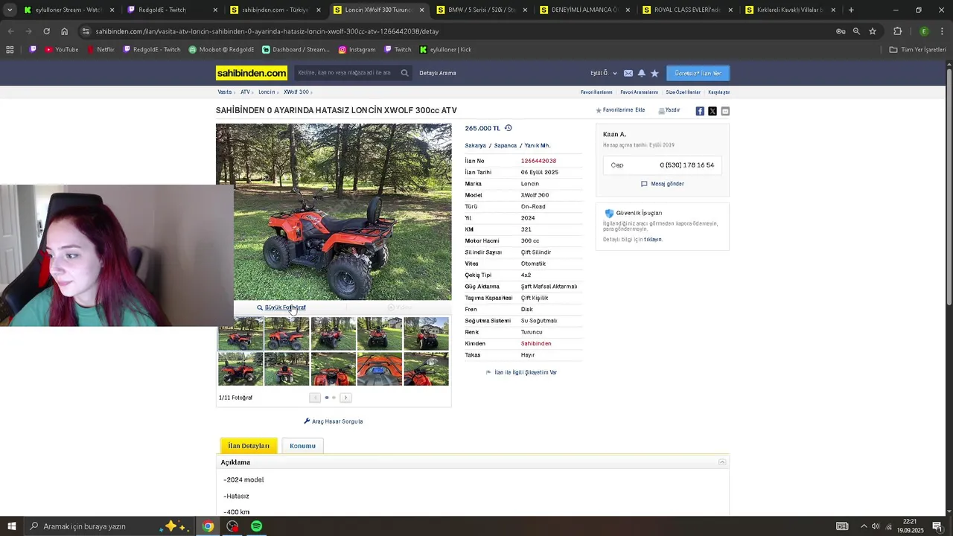The width and height of the screenshot is (953, 536).
Task: Open Loncin breadcrumb link
Action: pos(267,92)
